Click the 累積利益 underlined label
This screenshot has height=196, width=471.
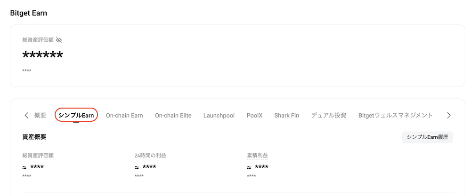click(x=258, y=156)
